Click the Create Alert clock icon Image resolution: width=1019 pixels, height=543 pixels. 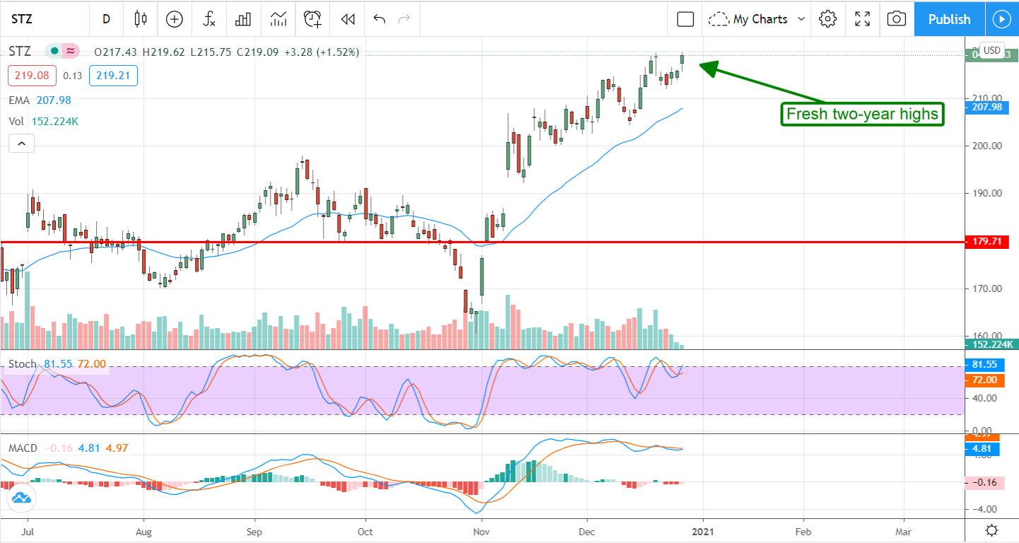point(312,19)
